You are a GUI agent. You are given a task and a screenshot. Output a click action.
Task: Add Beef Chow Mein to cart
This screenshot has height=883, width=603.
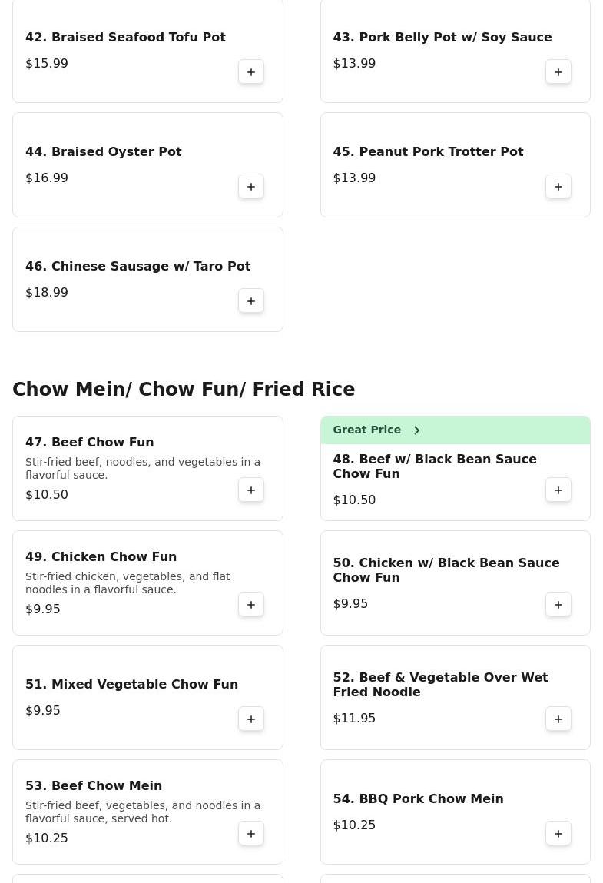[251, 834]
